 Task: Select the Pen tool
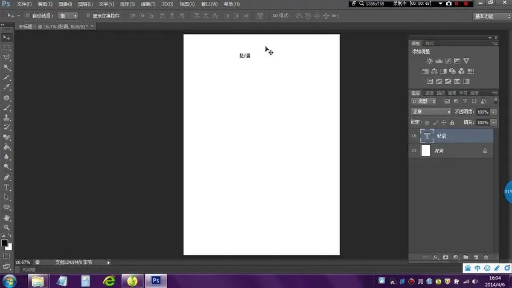[7, 178]
